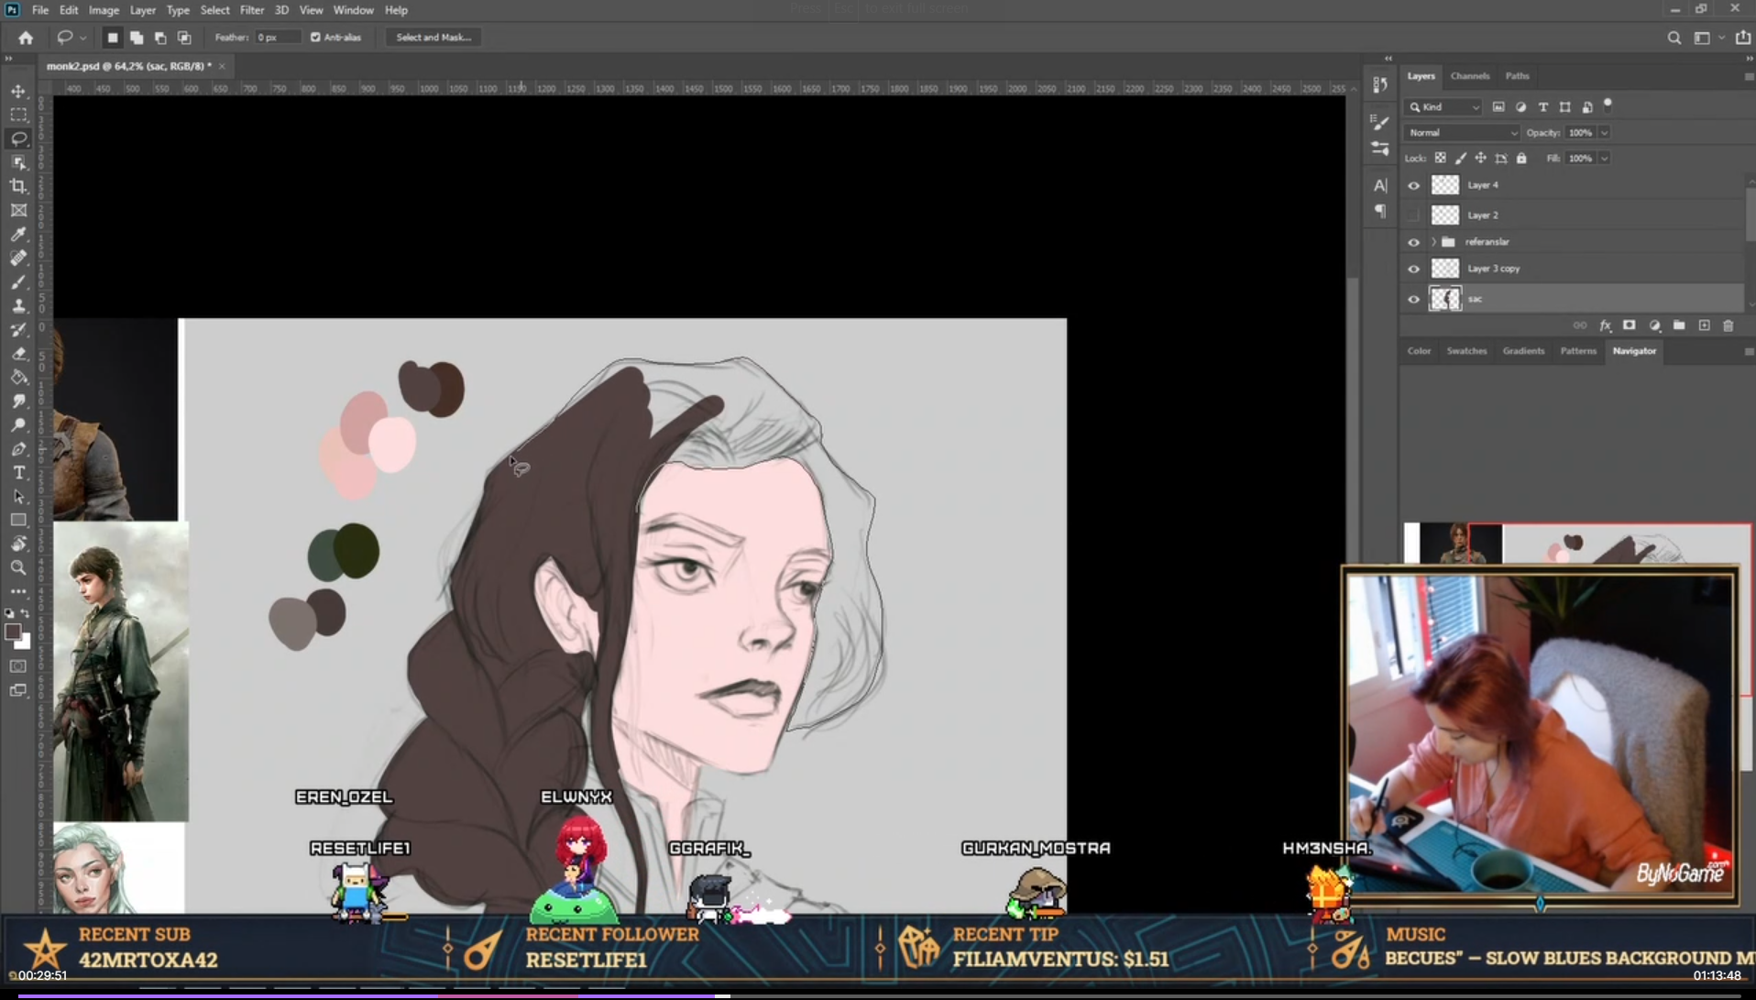Hide Layer 3 copy visibility eye

pyautogui.click(x=1413, y=269)
